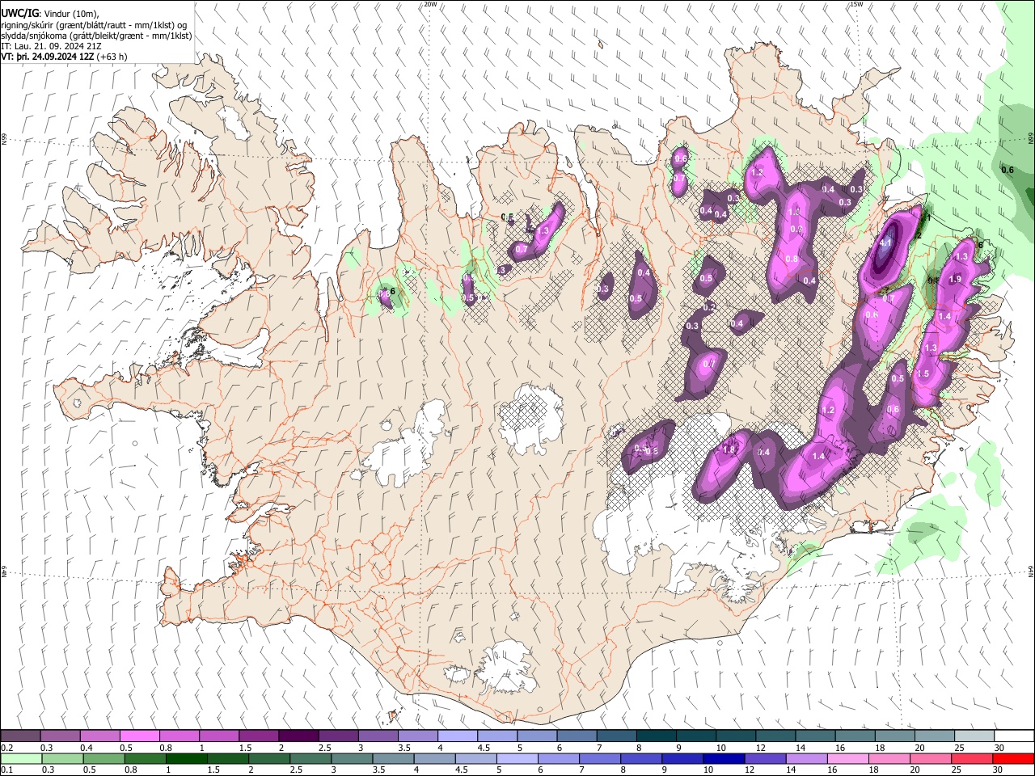Pick the lavender 4–4.5 upper legend swatch
The width and height of the screenshot is (1035, 776).
coord(458,736)
